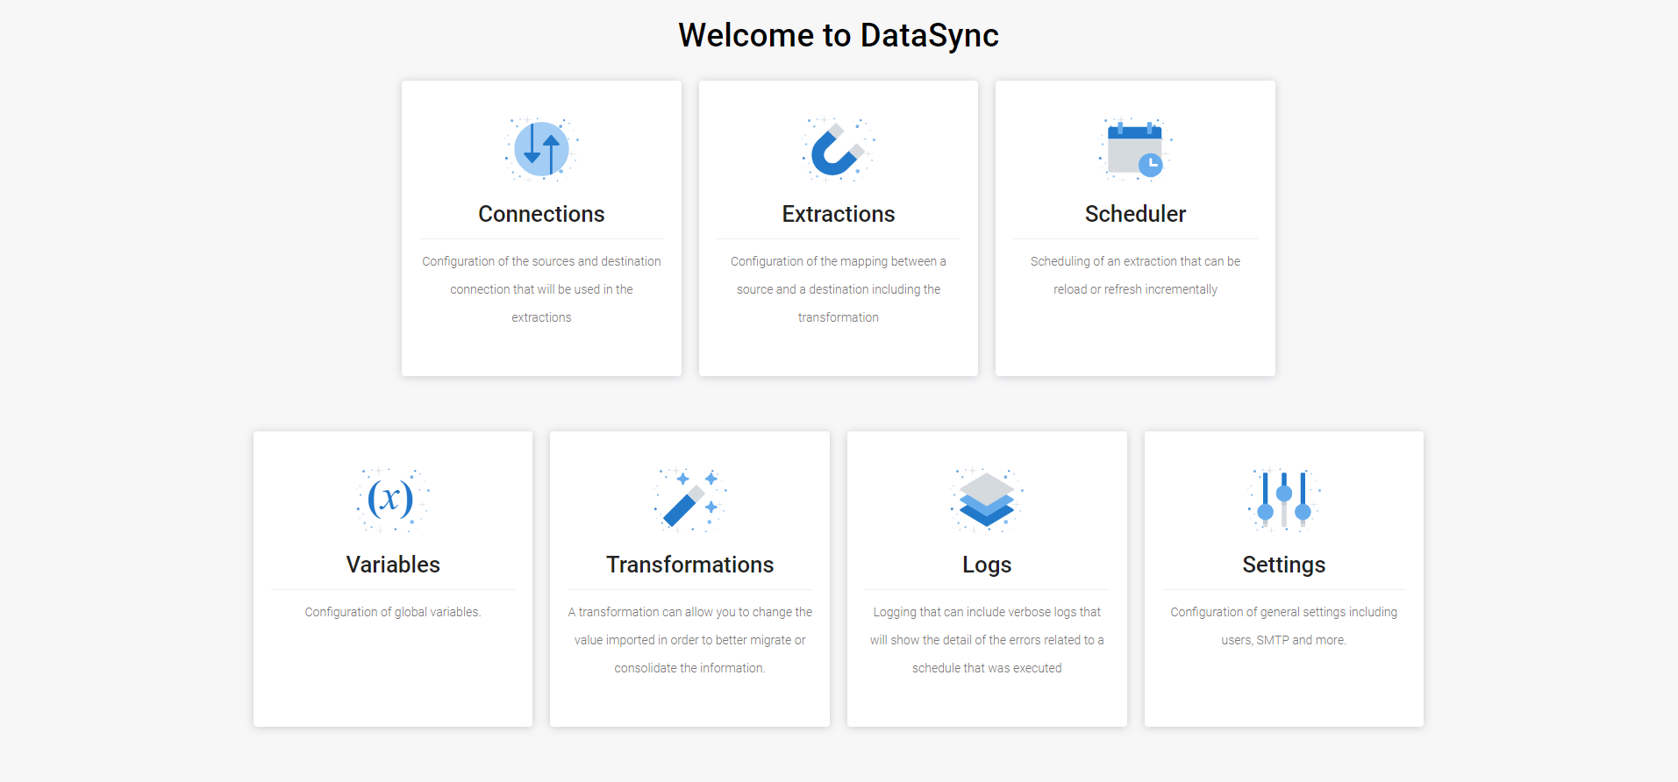Open the Extractions title link

coord(839,214)
